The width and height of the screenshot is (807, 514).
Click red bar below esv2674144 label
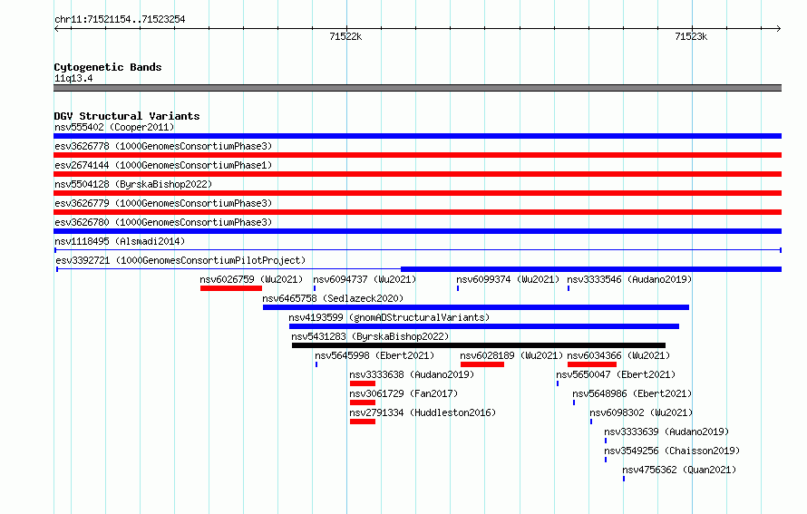coord(417,174)
